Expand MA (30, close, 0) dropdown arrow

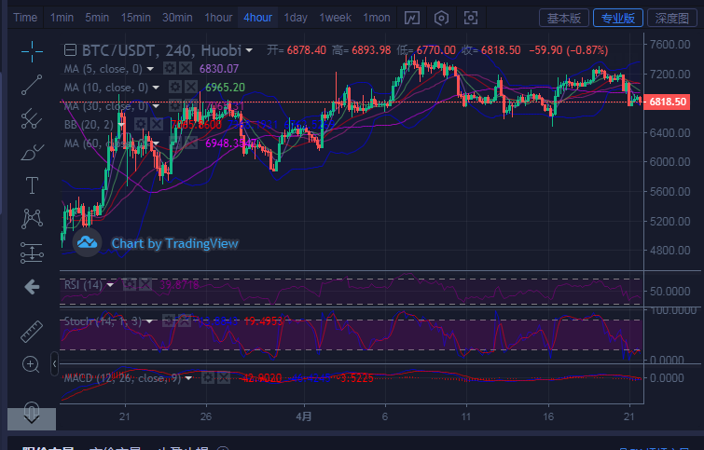156,106
